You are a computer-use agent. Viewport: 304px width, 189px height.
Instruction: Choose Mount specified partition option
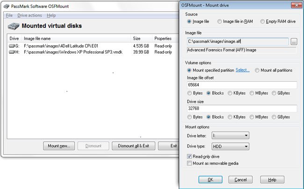coord(189,70)
